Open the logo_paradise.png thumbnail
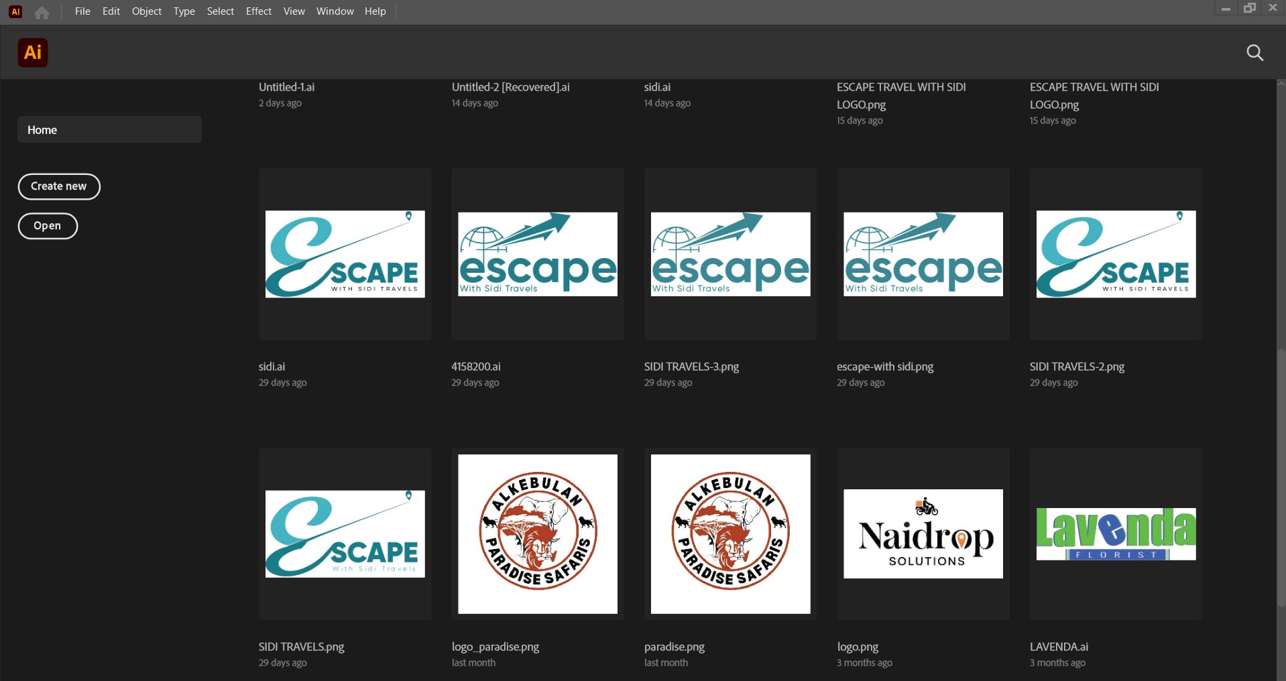This screenshot has width=1286, height=681. click(x=537, y=534)
